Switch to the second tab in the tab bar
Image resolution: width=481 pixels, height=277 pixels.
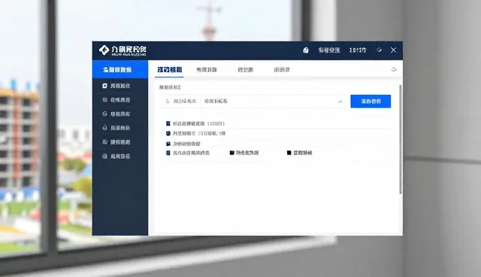tap(207, 70)
